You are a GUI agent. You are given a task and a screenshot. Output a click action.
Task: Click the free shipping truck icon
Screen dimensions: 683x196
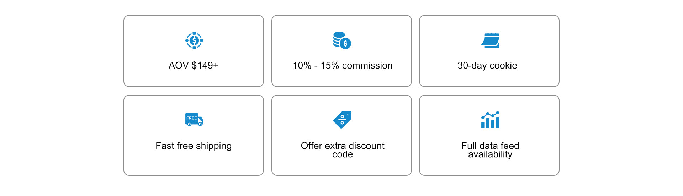coord(194,120)
